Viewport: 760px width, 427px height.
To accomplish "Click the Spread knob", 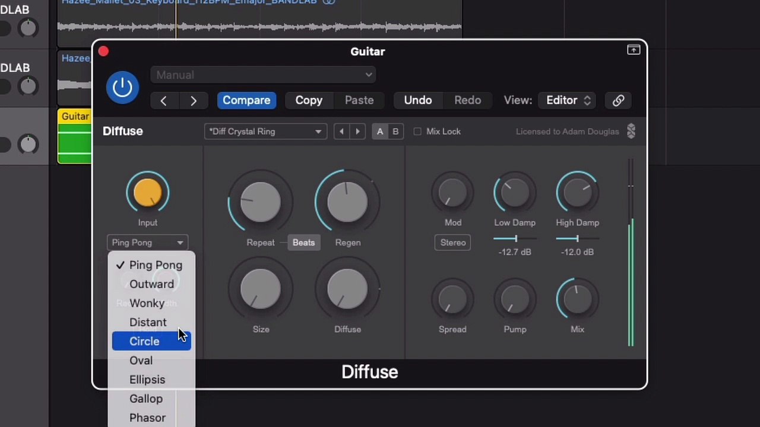I will coord(452,299).
